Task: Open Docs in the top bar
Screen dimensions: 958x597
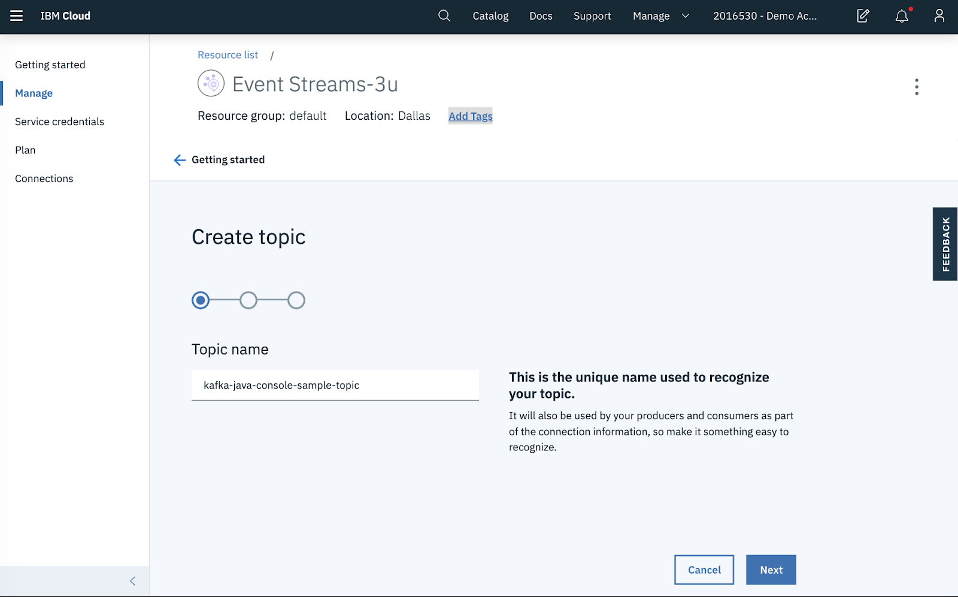Action: (541, 16)
